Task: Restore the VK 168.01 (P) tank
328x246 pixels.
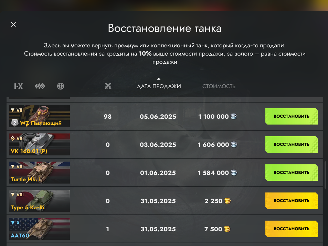Action: pyautogui.click(x=292, y=144)
